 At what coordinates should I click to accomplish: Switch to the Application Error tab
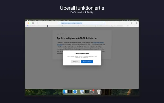[66, 26]
